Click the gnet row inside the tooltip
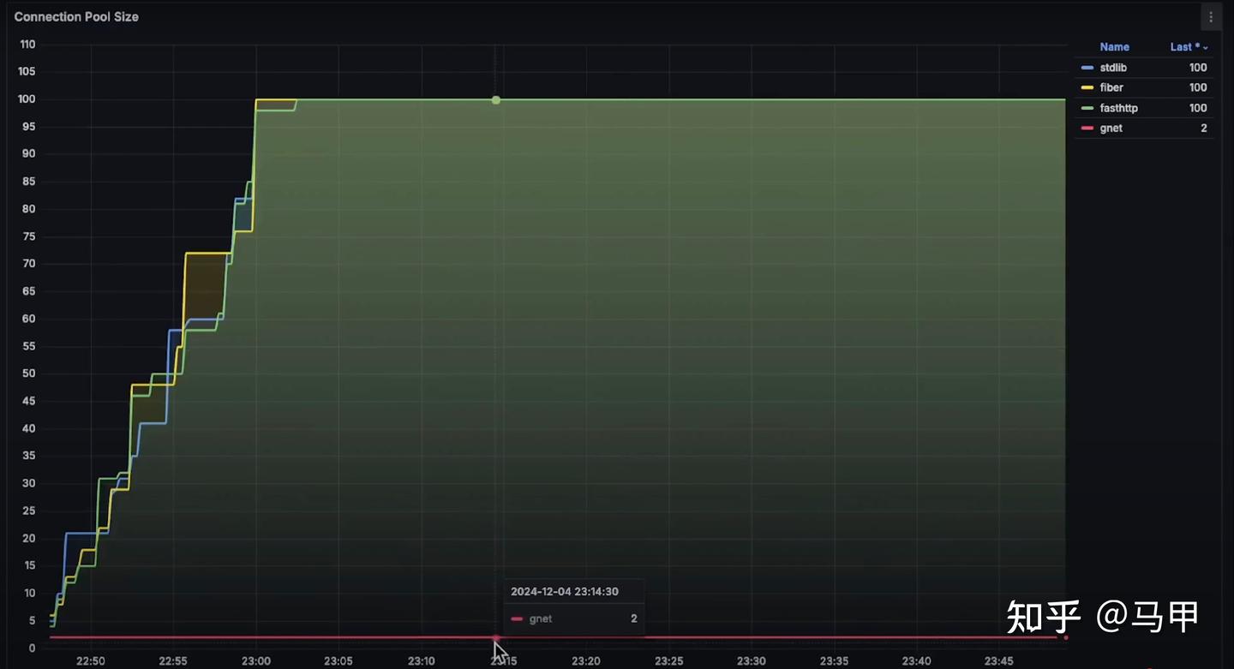Viewport: 1234px width, 669px height. click(572, 618)
